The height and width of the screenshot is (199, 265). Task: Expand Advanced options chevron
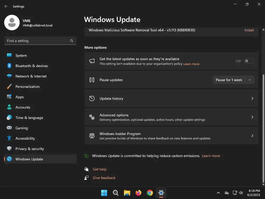(252, 117)
